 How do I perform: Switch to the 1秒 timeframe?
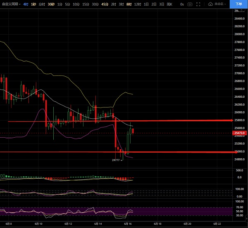tap(33, 4)
